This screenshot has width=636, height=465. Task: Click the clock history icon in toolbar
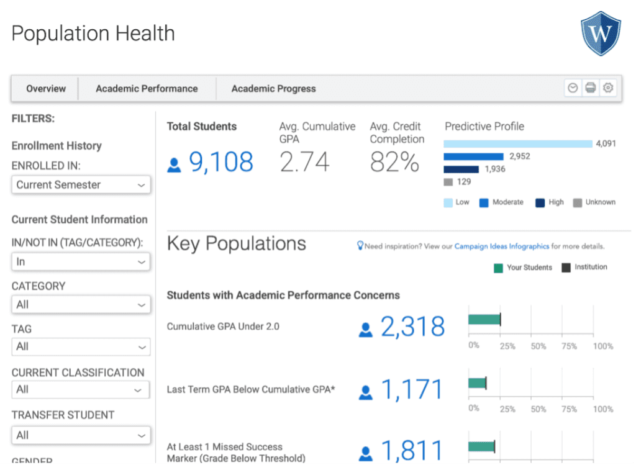pos(573,88)
